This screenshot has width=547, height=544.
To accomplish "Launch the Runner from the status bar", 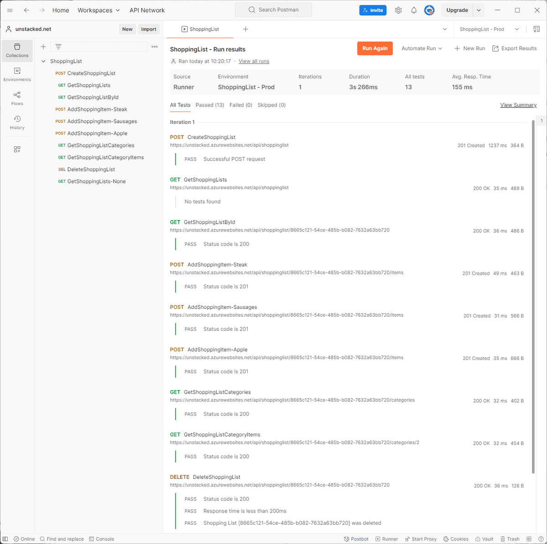I will click(x=387, y=539).
